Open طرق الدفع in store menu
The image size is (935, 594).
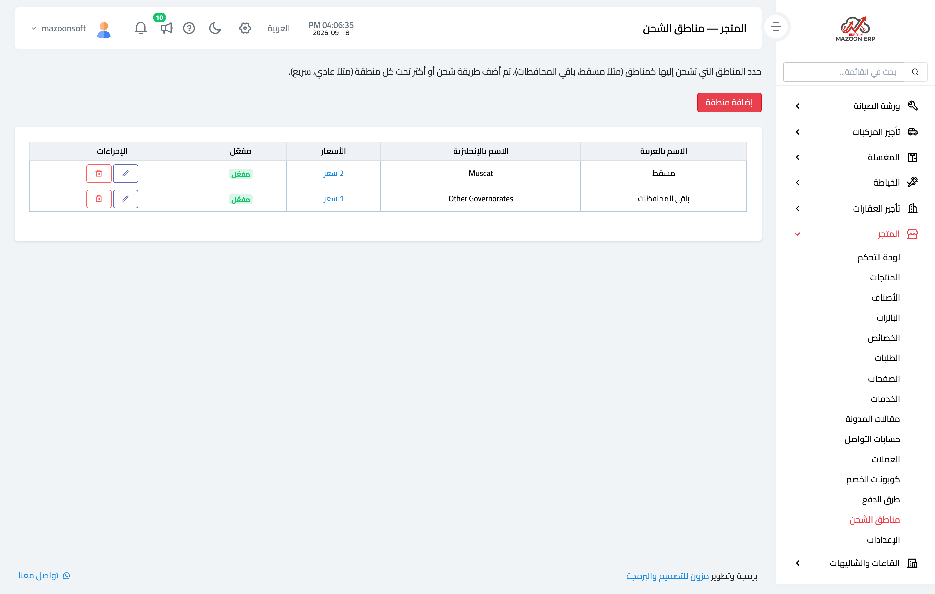[881, 500]
